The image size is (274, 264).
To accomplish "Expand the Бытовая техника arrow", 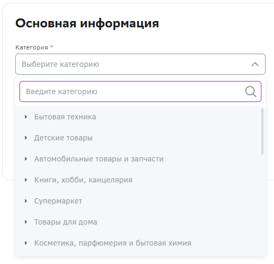I will [26, 117].
